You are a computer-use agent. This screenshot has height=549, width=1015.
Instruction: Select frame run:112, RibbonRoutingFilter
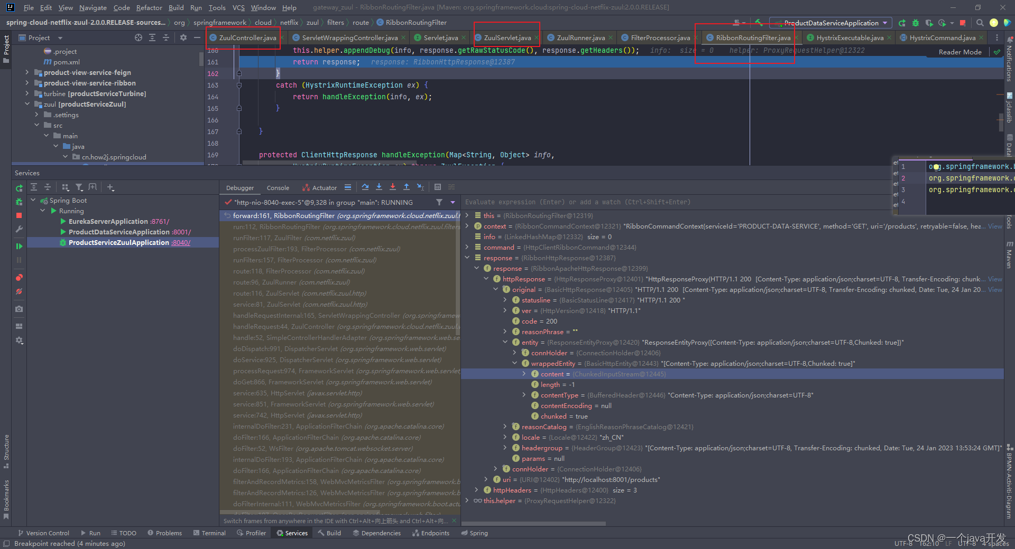340,226
